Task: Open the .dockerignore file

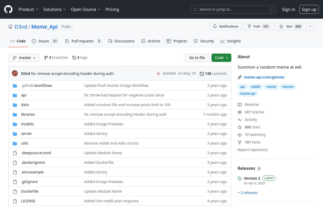Action: point(33,162)
